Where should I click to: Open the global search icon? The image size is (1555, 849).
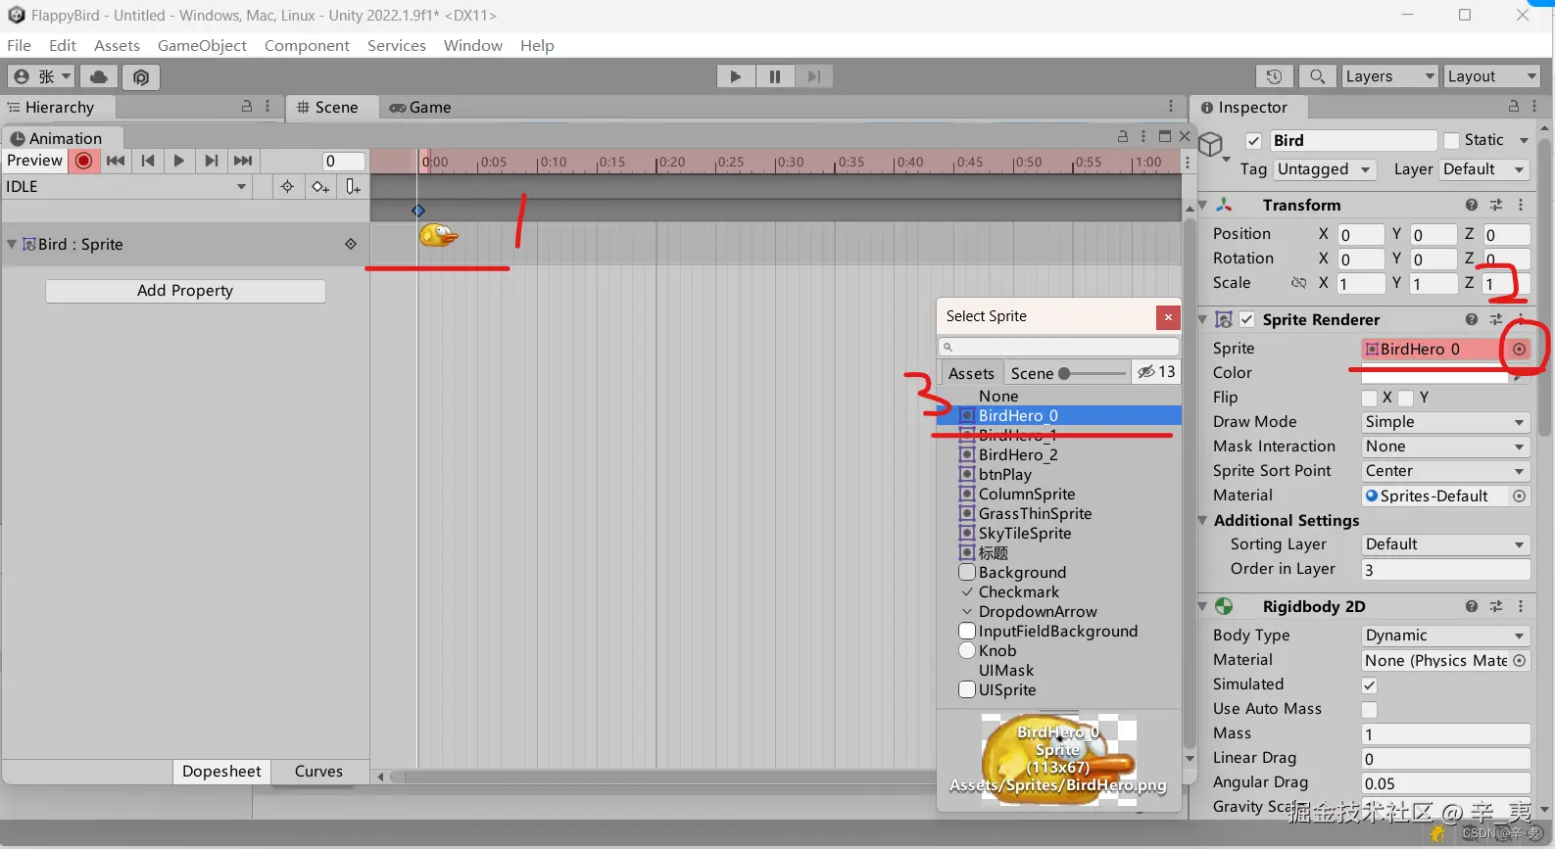click(x=1318, y=76)
